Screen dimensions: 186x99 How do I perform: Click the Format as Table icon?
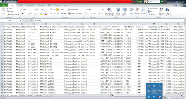tap(118, 10)
